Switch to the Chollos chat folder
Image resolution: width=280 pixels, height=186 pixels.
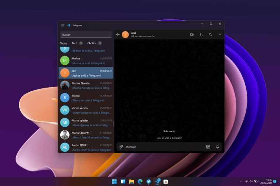pos(95,43)
